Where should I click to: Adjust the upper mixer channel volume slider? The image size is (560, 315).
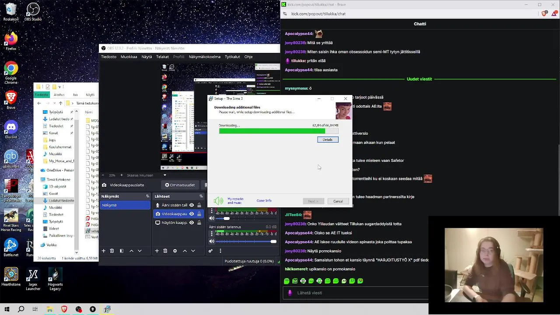coord(246,218)
